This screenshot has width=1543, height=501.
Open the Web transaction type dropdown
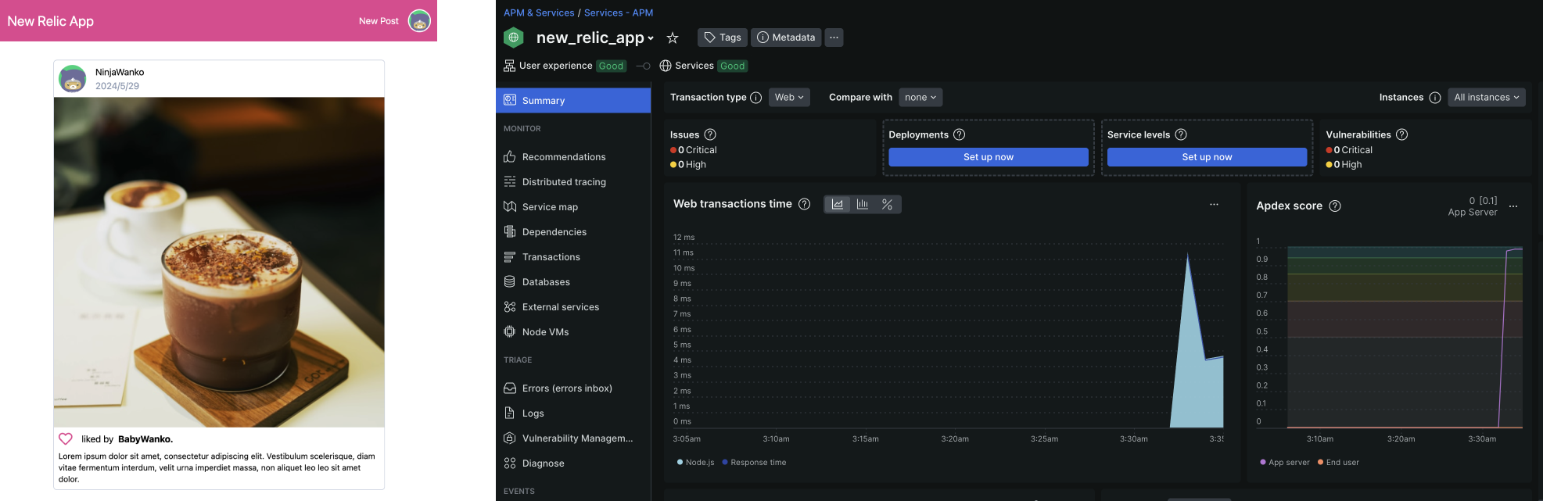(x=789, y=98)
